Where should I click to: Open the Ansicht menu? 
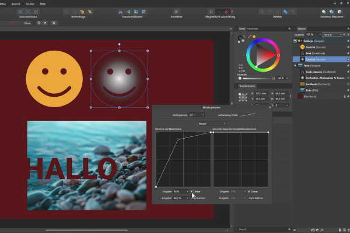(16, 4)
